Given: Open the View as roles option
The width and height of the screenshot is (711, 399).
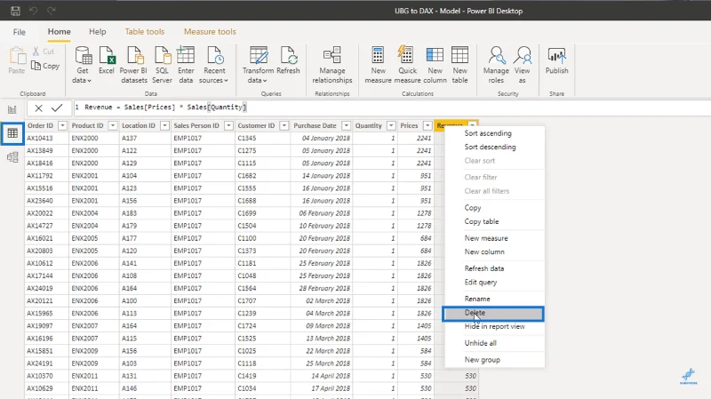Looking at the screenshot, I should tap(522, 65).
